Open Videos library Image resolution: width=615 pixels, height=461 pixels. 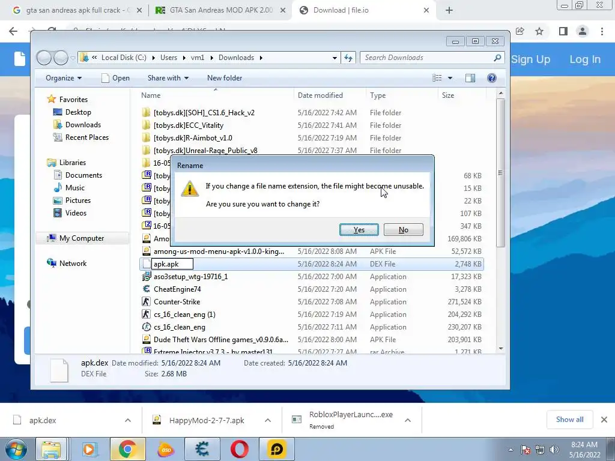76,213
